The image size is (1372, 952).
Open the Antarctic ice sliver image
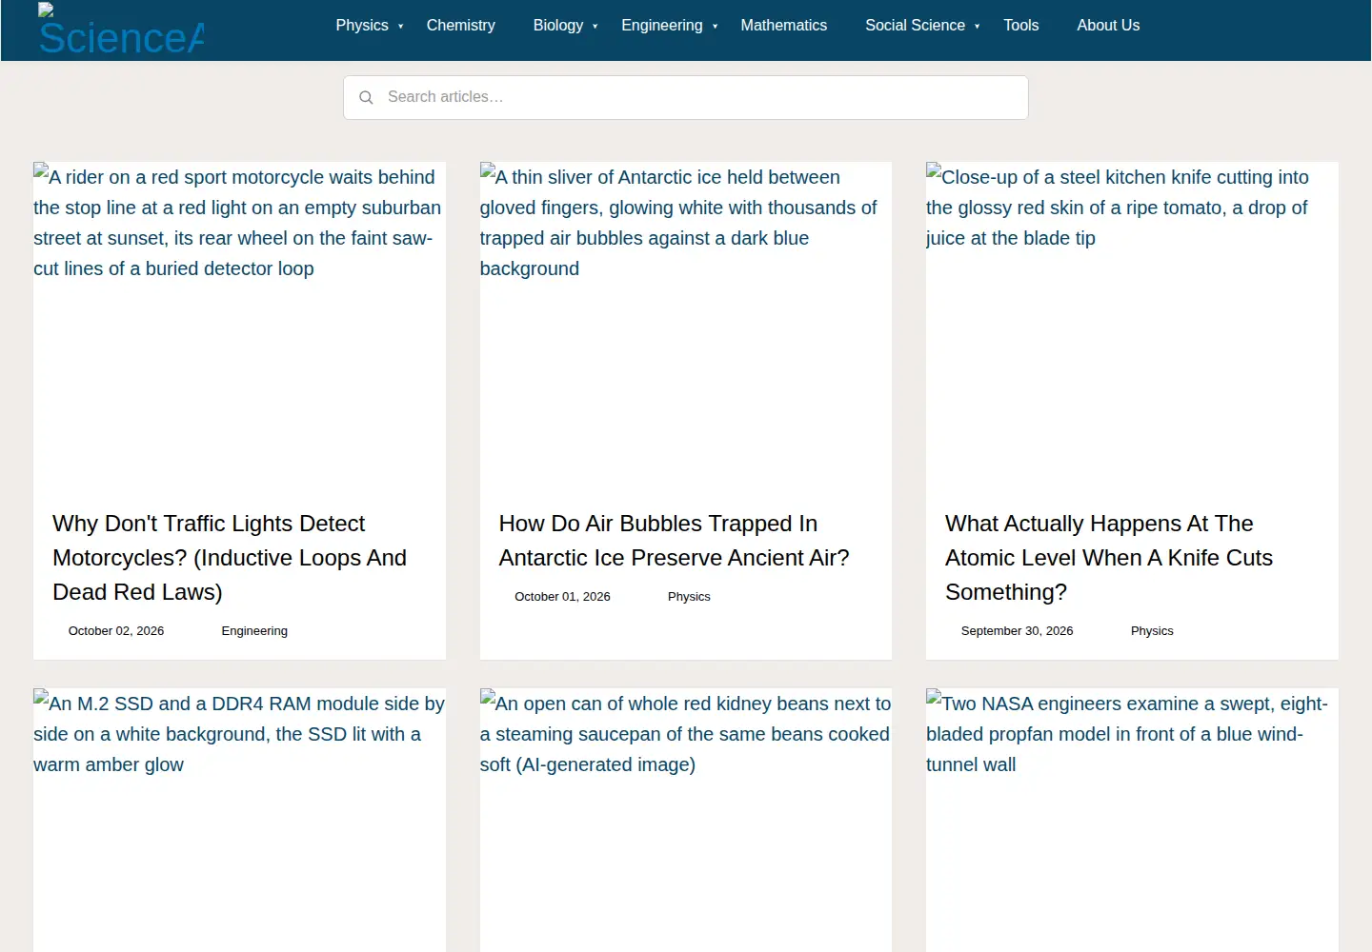(x=686, y=325)
